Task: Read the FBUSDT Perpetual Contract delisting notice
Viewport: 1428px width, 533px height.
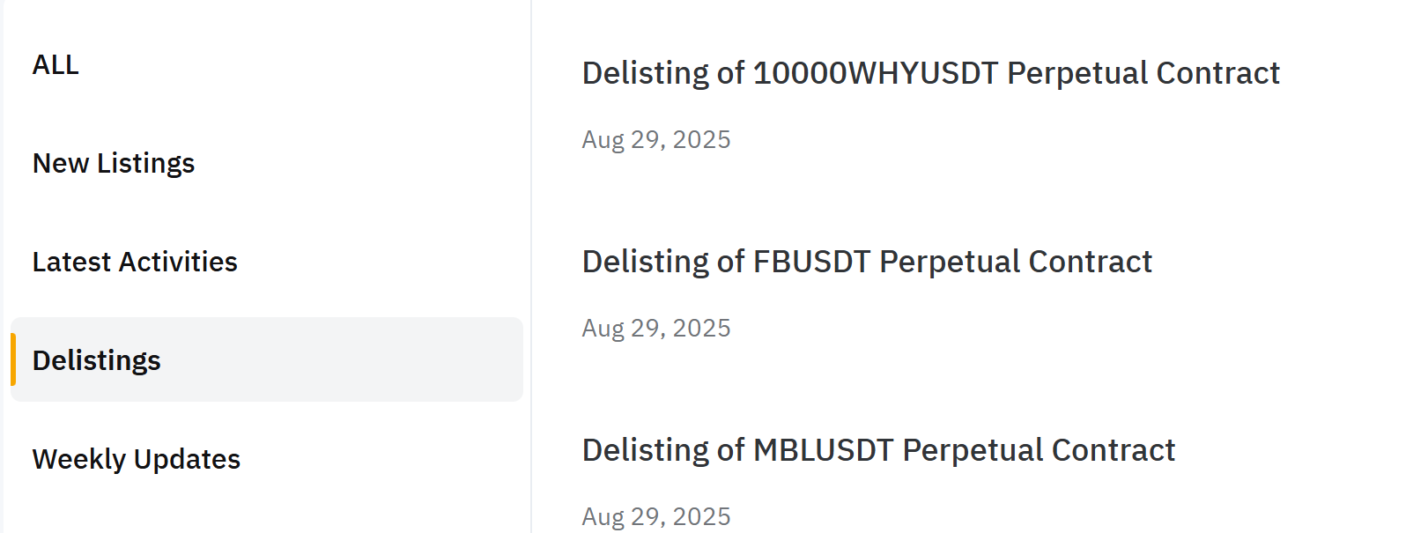Action: [867, 262]
